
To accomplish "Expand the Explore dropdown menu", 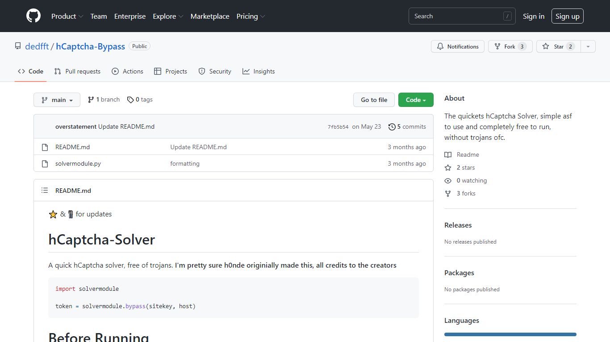I will pyautogui.click(x=168, y=16).
